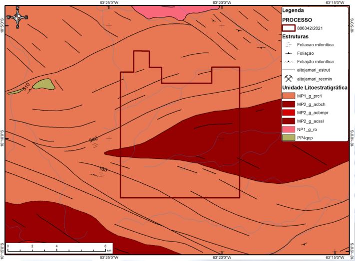Click the altojamari_estrut line symbol in legend
Screen dimensions: 355x261
click(289, 70)
